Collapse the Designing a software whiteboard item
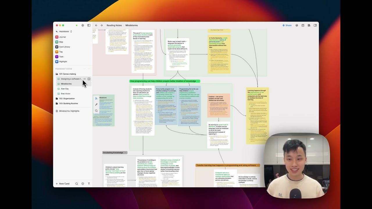This screenshot has width=372, height=209. pyautogui.click(x=89, y=79)
